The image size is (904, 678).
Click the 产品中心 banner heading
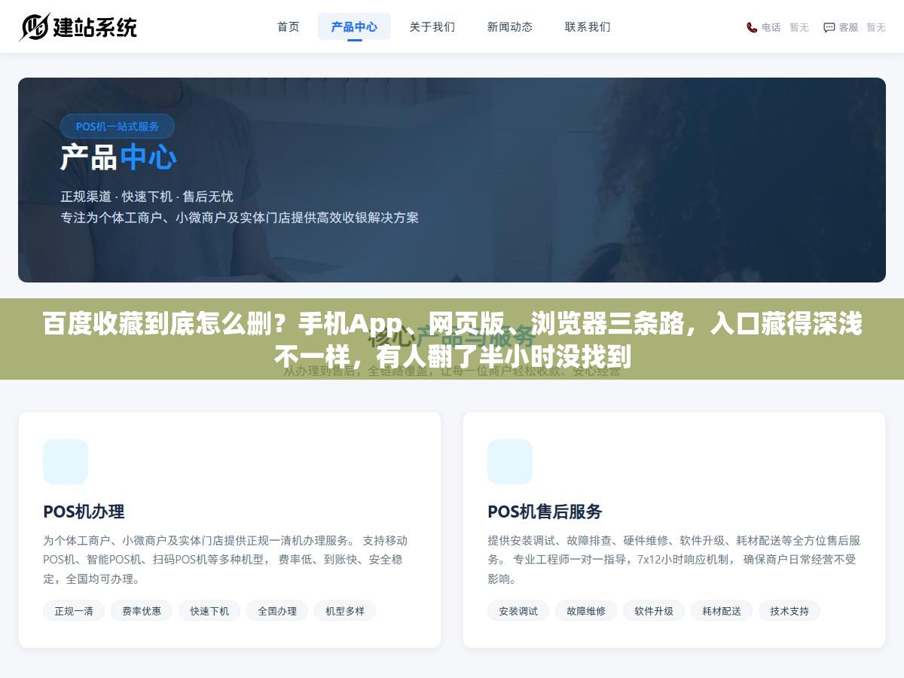tap(118, 158)
